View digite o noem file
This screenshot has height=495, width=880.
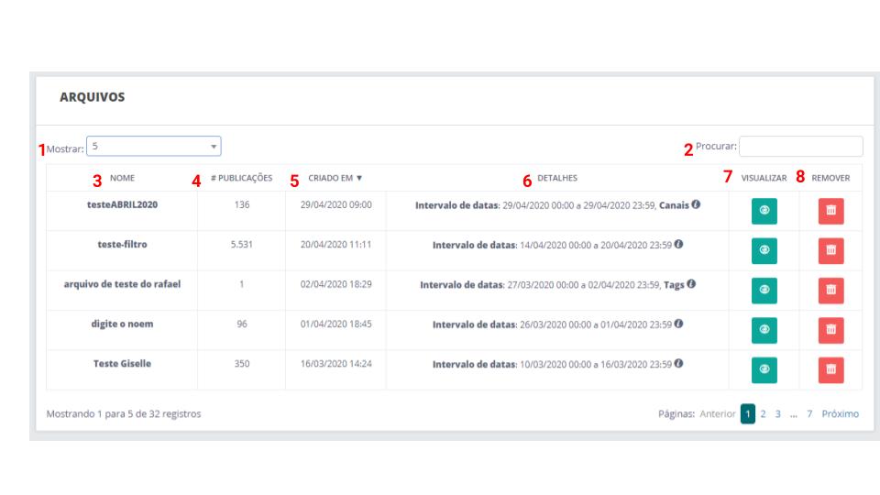pos(764,329)
